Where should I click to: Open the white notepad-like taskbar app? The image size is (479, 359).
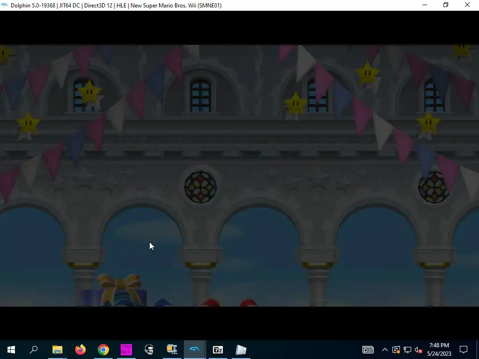pos(241,350)
